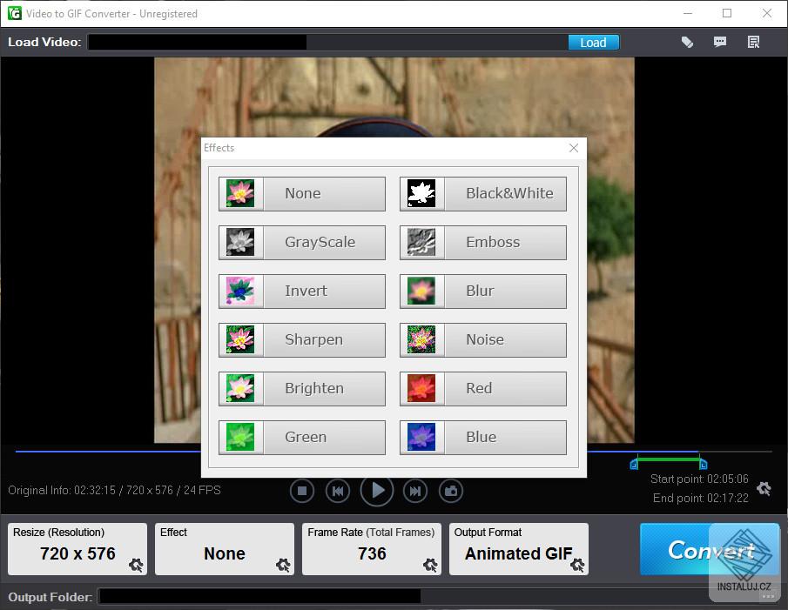This screenshot has width=788, height=610.
Task: Choose the Sharpen effect
Action: (x=302, y=339)
